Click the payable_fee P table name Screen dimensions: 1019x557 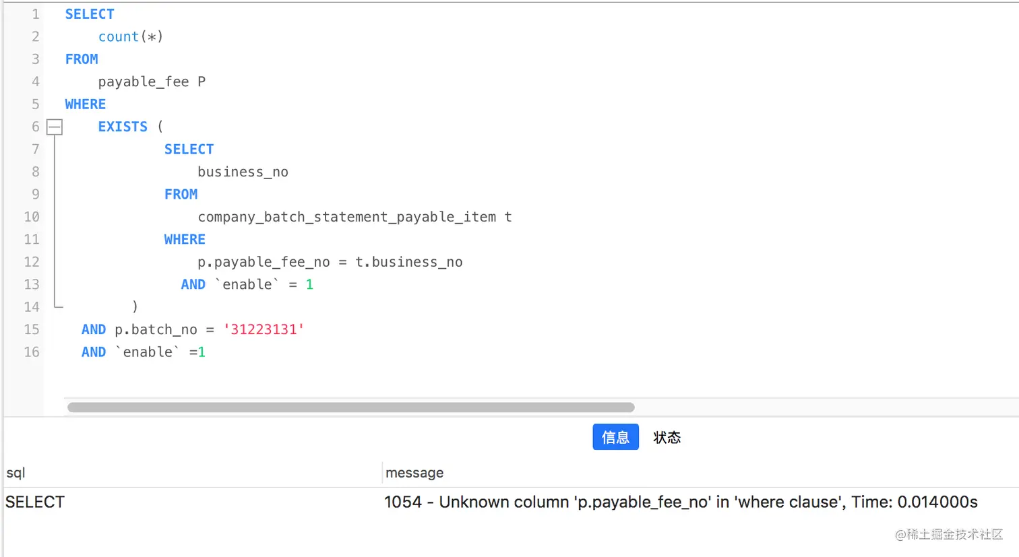point(152,82)
